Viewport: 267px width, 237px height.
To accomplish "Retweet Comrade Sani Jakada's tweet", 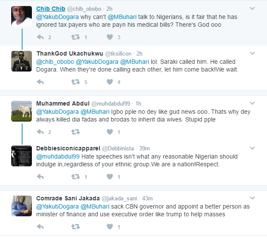I will point(75,226).
